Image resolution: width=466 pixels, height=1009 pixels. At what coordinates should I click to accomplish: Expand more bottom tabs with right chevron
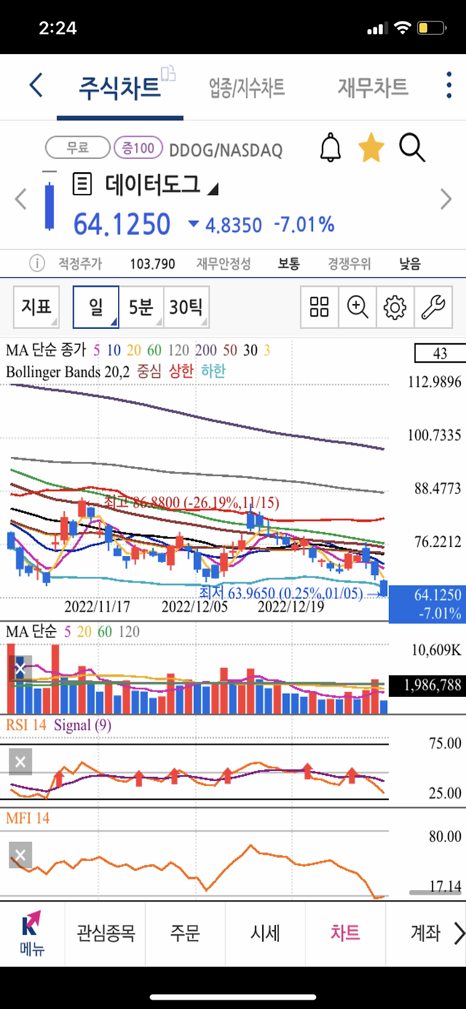459,933
